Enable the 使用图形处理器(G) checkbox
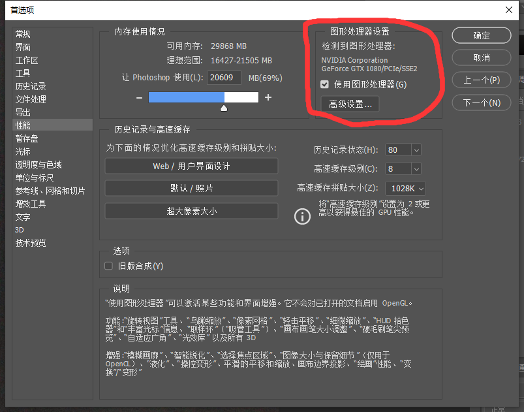The image size is (524, 412). tap(324, 84)
